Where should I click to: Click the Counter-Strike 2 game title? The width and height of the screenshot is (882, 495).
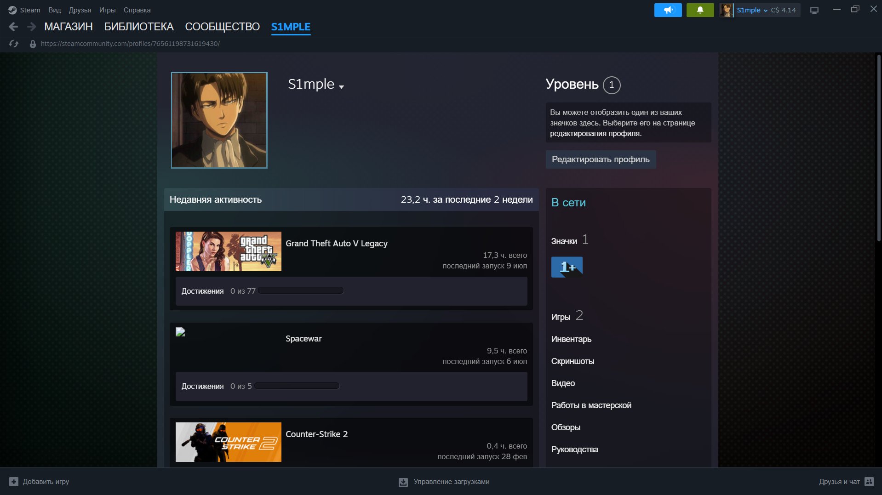(316, 434)
